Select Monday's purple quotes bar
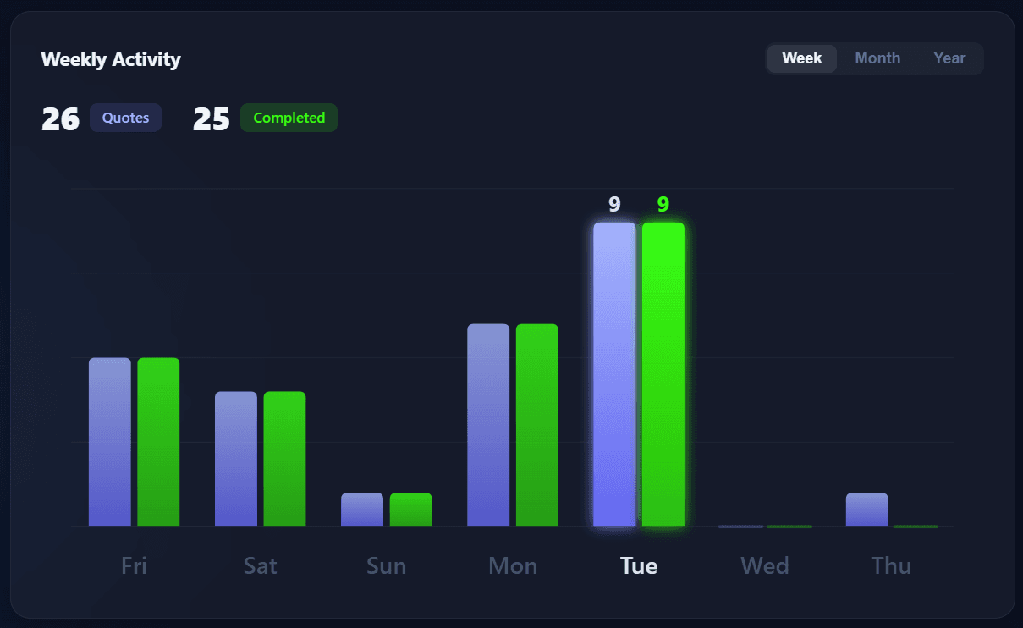The width and height of the screenshot is (1023, 628). pos(488,425)
